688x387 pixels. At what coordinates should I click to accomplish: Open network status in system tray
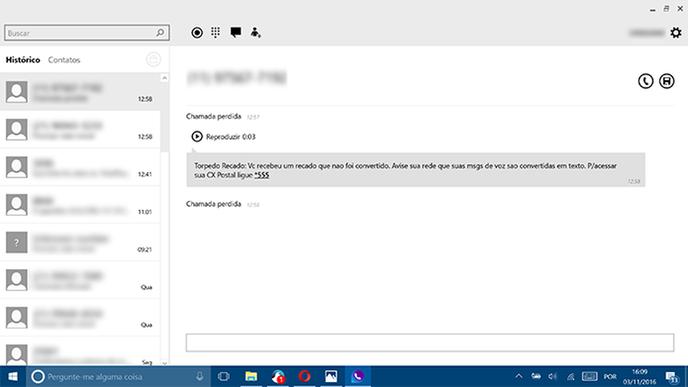tap(571, 377)
